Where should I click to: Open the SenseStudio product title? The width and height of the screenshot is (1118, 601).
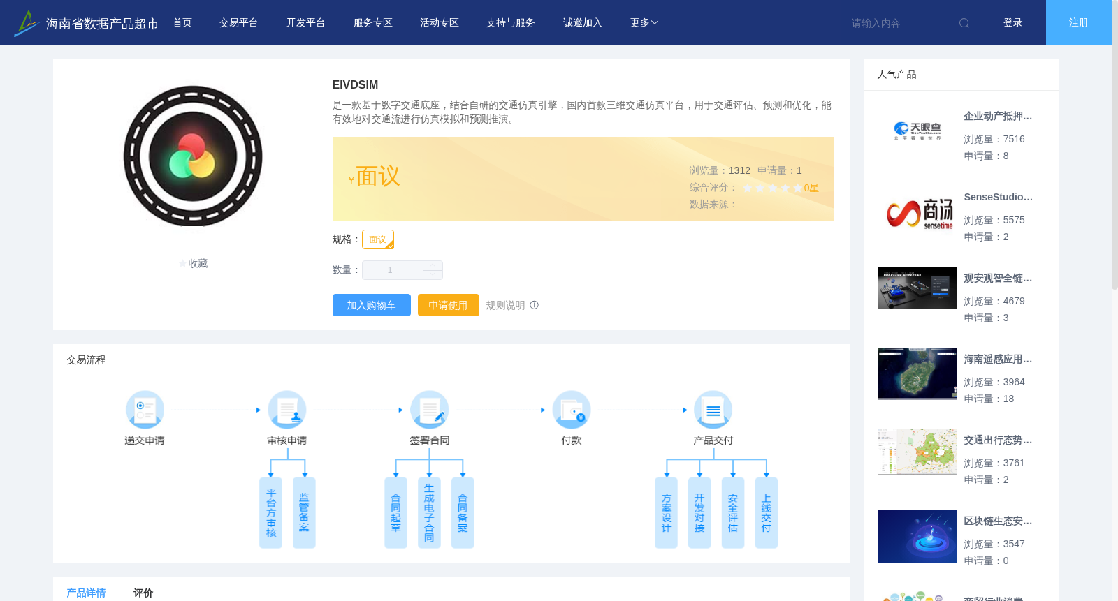pyautogui.click(x=998, y=197)
